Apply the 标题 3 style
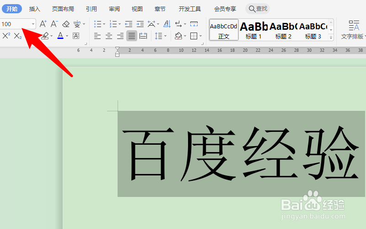 (313, 30)
